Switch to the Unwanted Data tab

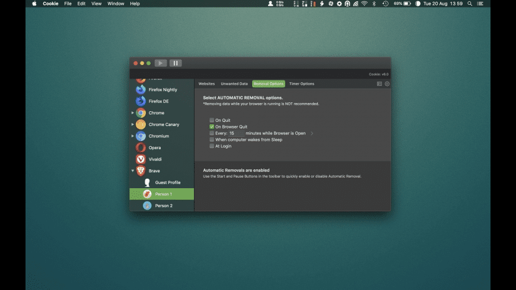(x=234, y=84)
